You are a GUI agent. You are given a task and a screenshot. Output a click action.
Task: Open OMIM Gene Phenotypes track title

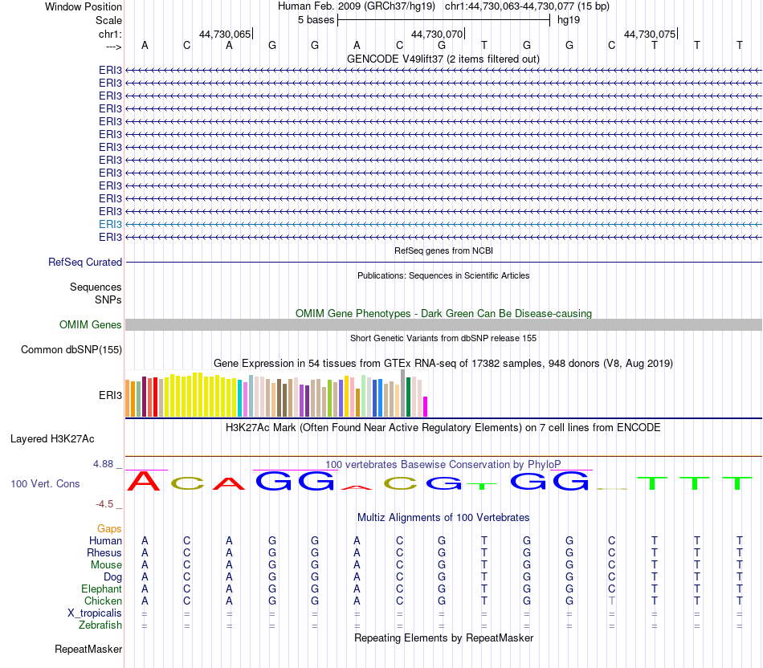(x=443, y=313)
